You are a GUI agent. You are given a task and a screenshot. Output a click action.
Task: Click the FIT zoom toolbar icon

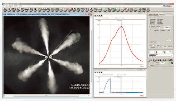click(27, 10)
